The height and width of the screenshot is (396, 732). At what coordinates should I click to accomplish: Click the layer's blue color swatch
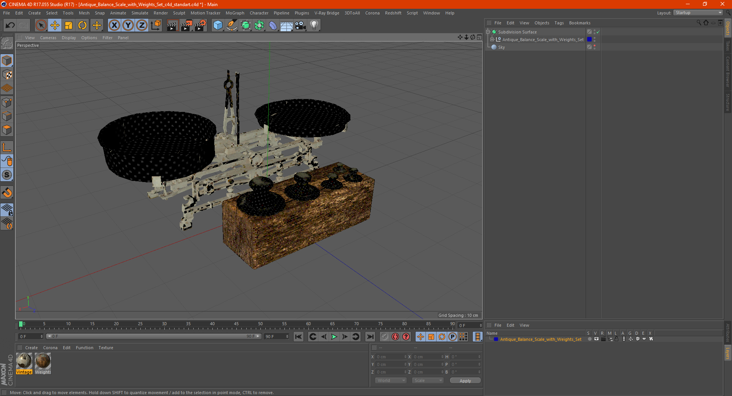point(496,339)
